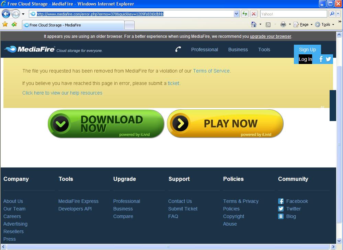
Task: Click the green DOWNLOAD NOW button
Action: click(106, 124)
